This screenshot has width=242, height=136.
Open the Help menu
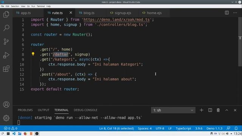[48, 6]
